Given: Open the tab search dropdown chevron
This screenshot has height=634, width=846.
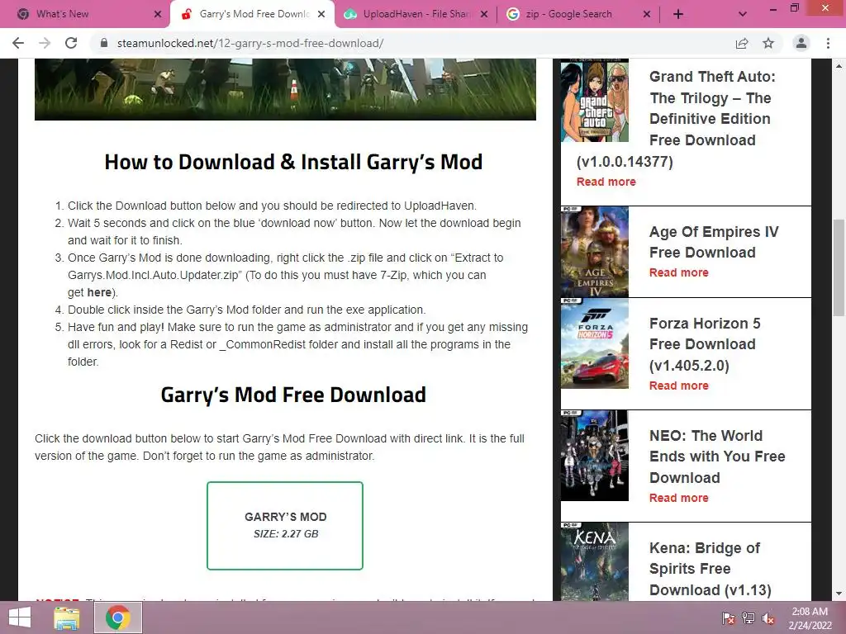Looking at the screenshot, I should pos(743,14).
